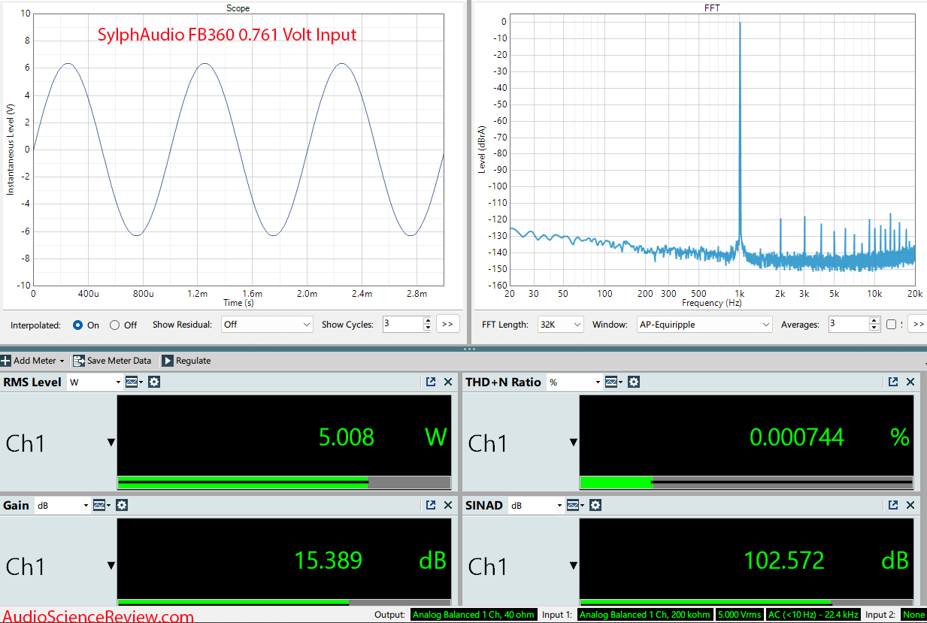Click the Save Meter Data button
Image resolution: width=927 pixels, height=623 pixels.
point(113,361)
